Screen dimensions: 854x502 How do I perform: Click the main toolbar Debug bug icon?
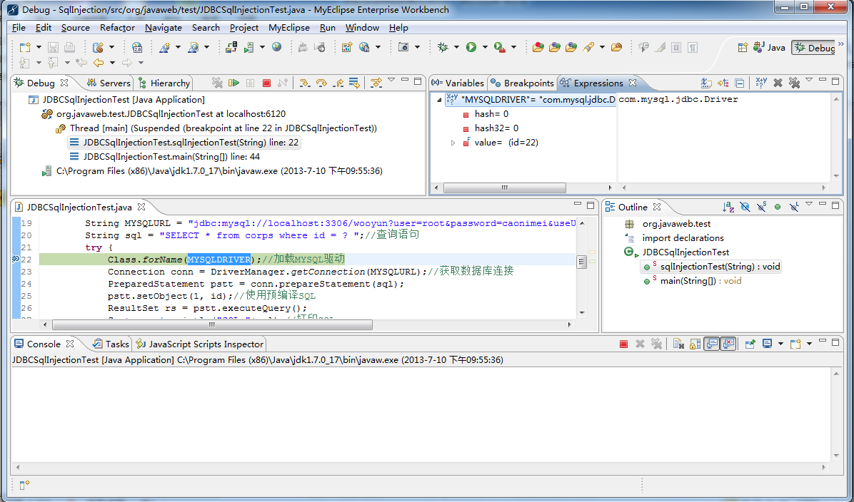(x=443, y=47)
